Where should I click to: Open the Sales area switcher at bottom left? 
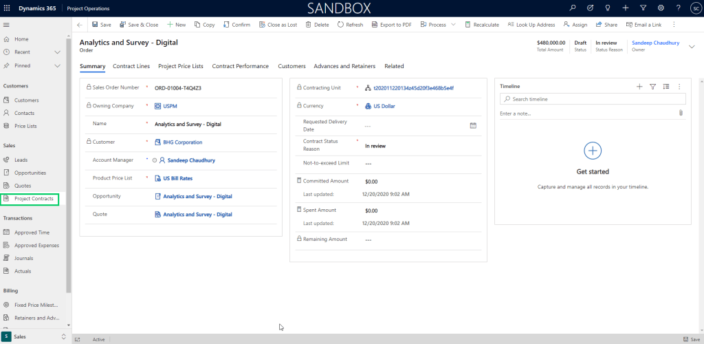(x=35, y=336)
